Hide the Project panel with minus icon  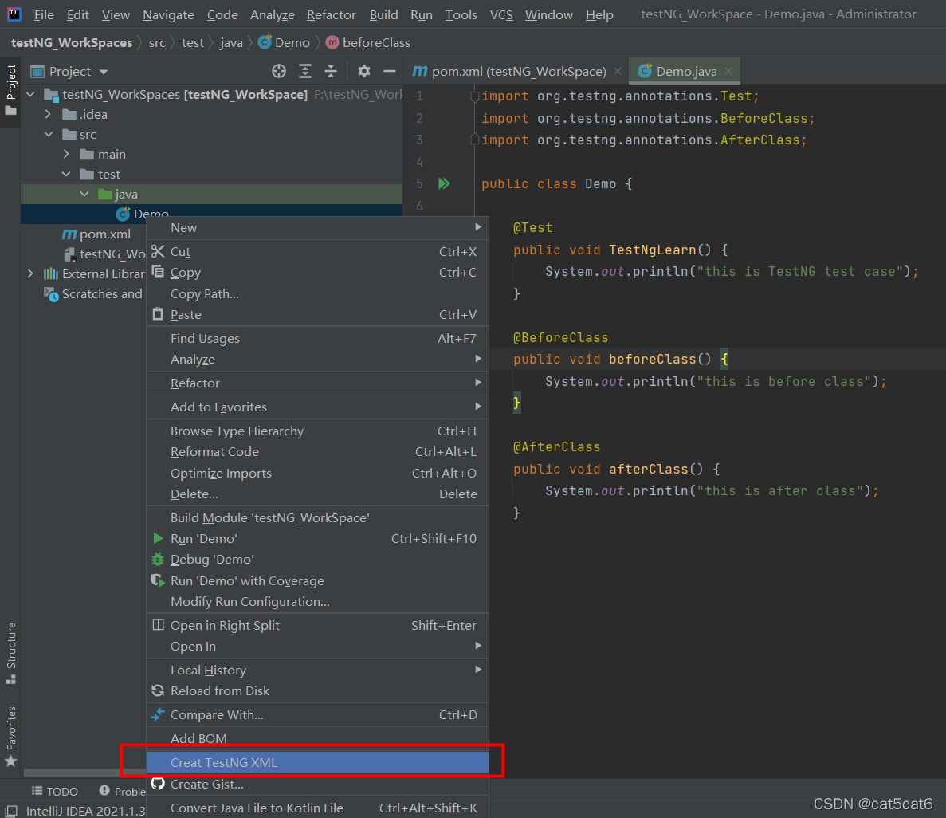click(390, 71)
